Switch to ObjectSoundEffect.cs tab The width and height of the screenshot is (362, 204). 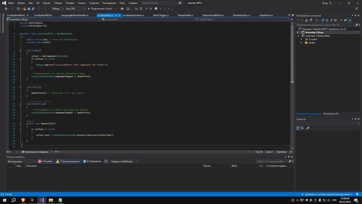(213, 15)
